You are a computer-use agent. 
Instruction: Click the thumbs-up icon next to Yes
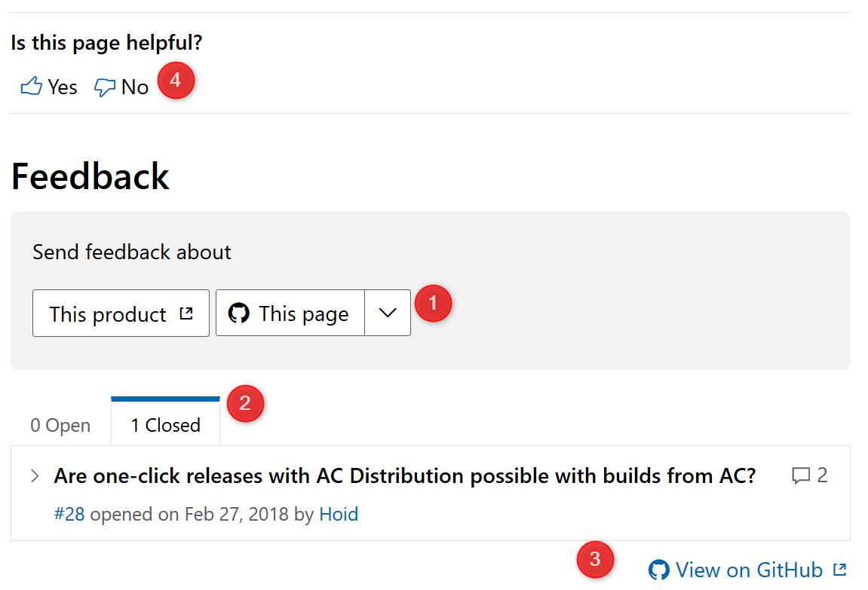tap(30, 85)
